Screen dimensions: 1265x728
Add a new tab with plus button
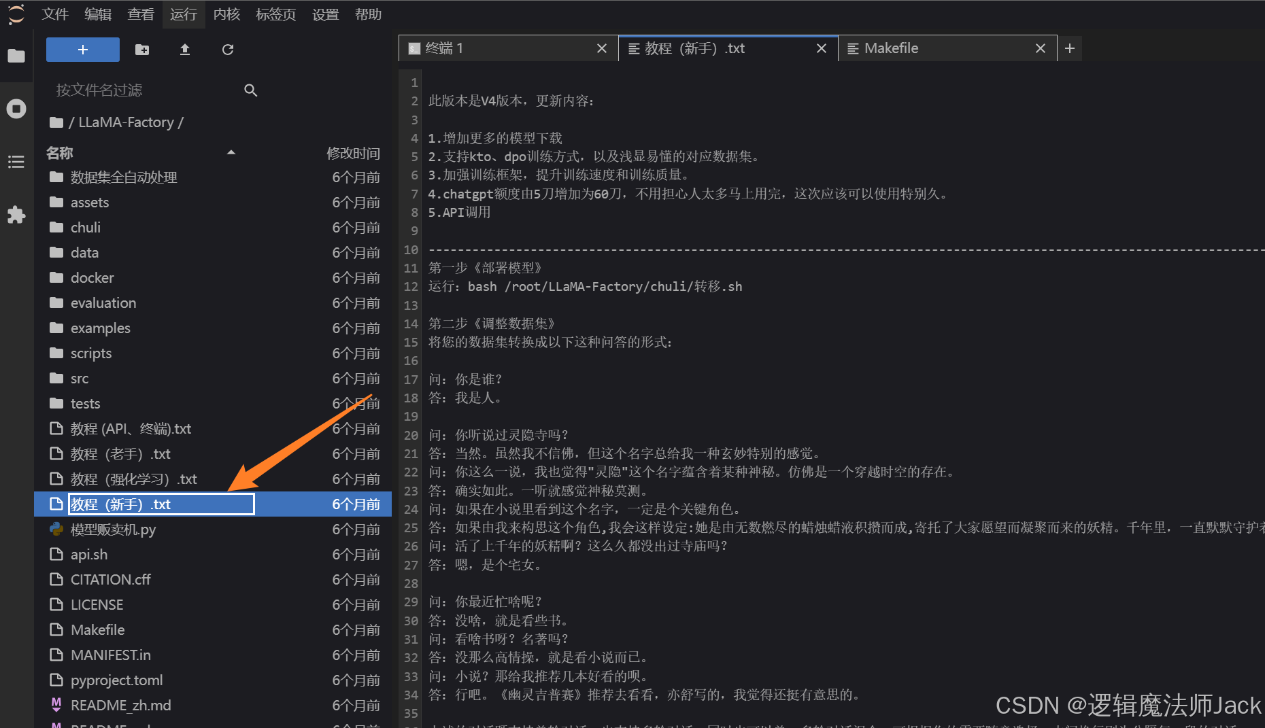1070,48
